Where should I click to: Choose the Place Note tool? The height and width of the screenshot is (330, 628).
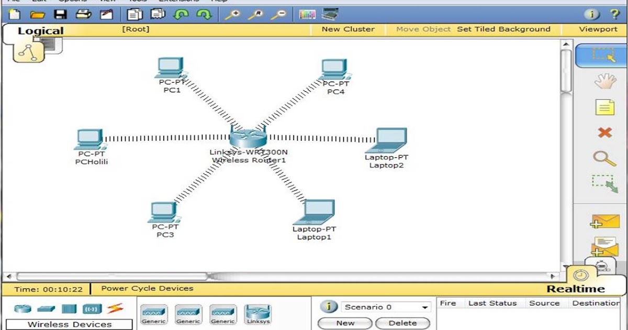(604, 107)
